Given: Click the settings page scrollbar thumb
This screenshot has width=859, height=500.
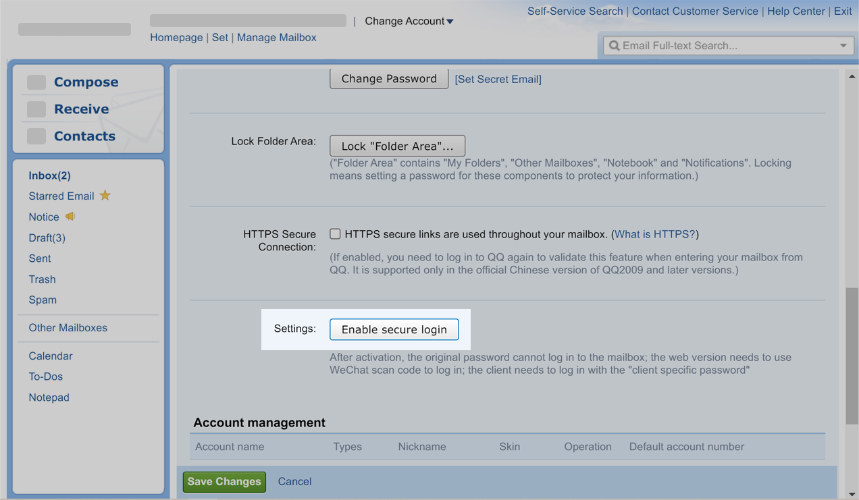Looking at the screenshot, I should click(852, 354).
